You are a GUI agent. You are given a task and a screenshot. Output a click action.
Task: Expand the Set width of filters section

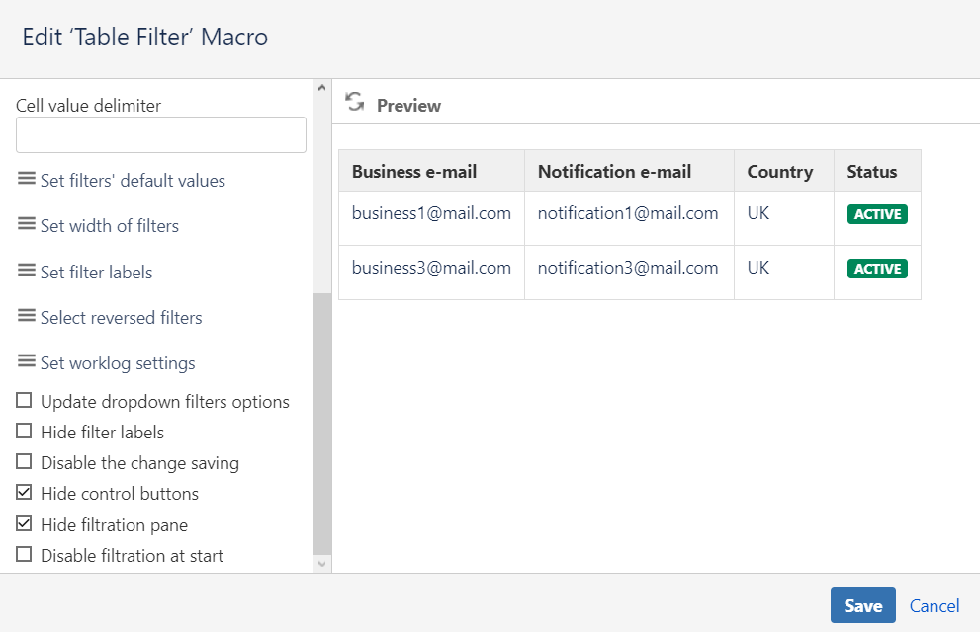click(110, 226)
